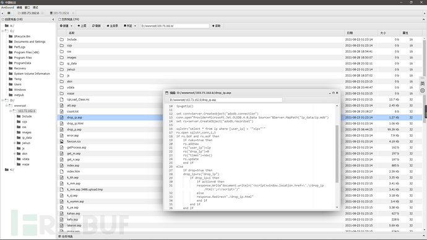
Task: Click the index.htm file icon
Action: [x=62, y=171]
